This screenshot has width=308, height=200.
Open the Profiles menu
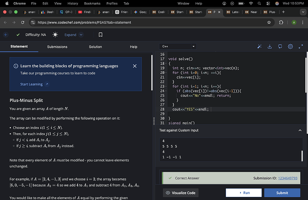pos(112,3)
